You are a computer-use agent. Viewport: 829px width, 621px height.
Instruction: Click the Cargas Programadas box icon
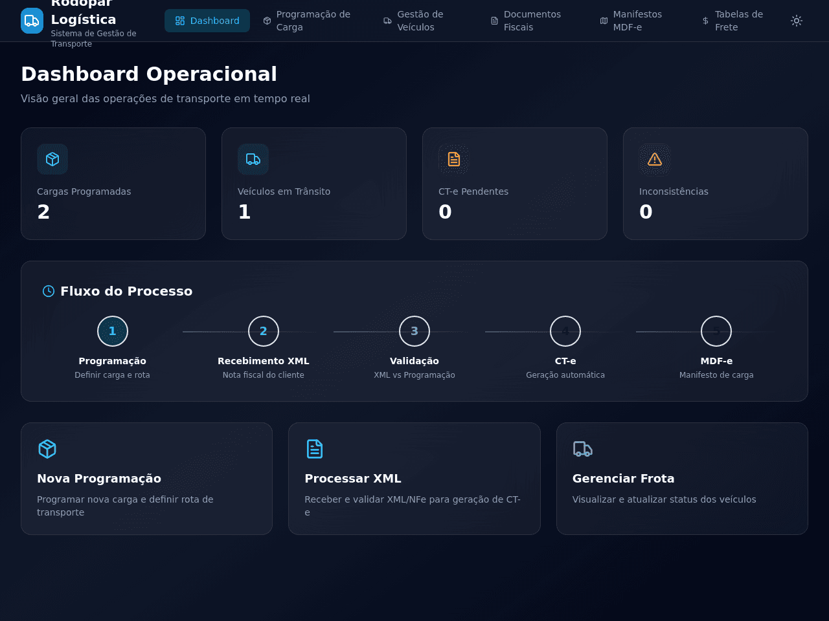click(x=52, y=159)
